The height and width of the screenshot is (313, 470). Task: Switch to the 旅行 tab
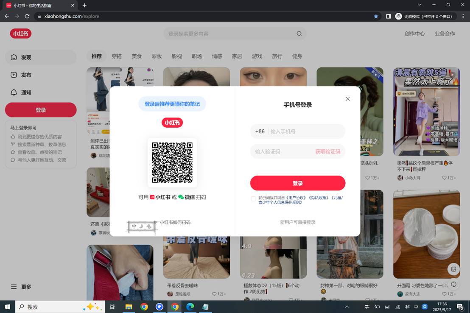(x=277, y=56)
